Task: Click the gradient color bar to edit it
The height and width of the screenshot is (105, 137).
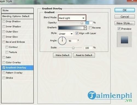Action: pyautogui.click(x=71, y=28)
